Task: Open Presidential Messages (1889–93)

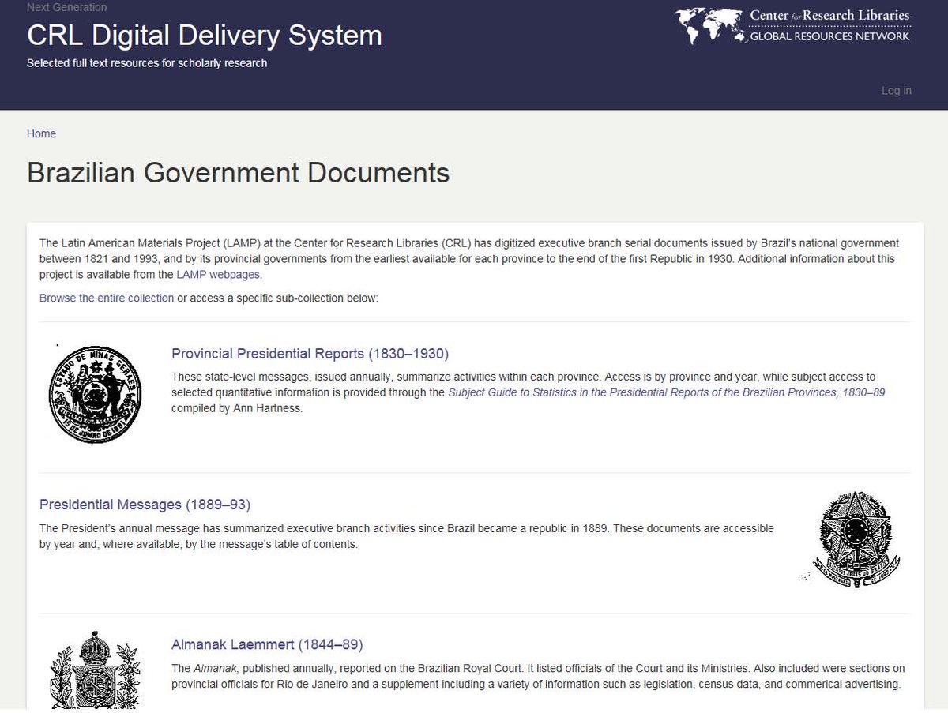Action: 145,505
